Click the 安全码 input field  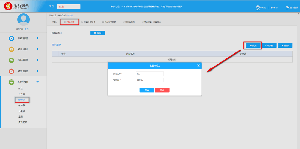coord(149,80)
